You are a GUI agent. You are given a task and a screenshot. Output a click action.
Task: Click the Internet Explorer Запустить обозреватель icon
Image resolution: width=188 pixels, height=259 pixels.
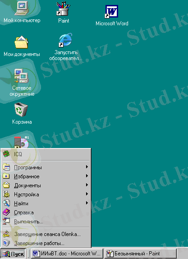65,40
